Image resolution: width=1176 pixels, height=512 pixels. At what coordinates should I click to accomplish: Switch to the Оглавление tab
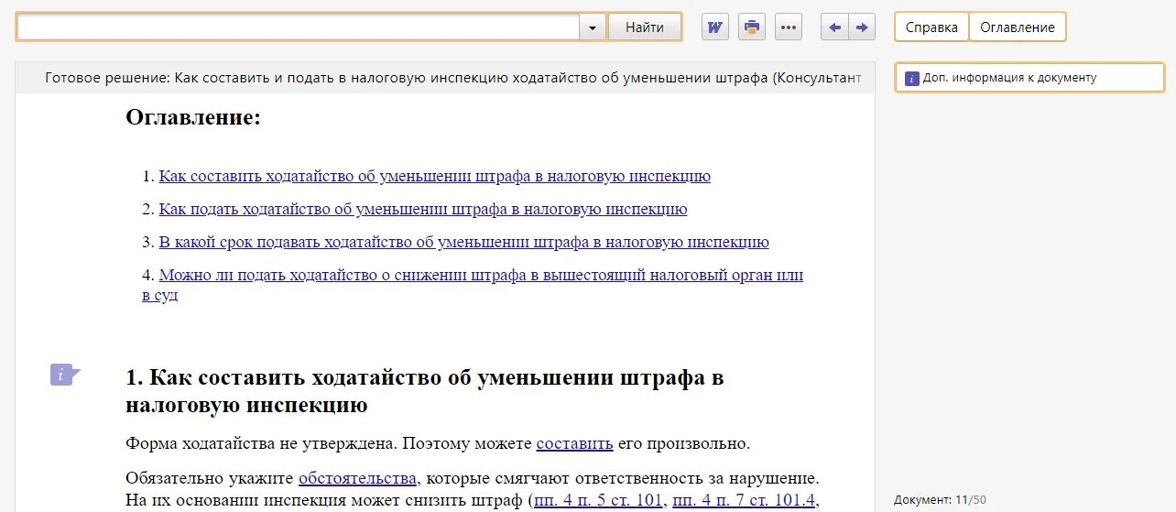click(x=1018, y=27)
